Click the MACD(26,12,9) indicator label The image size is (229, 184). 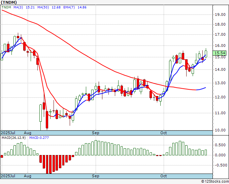coord(13,138)
